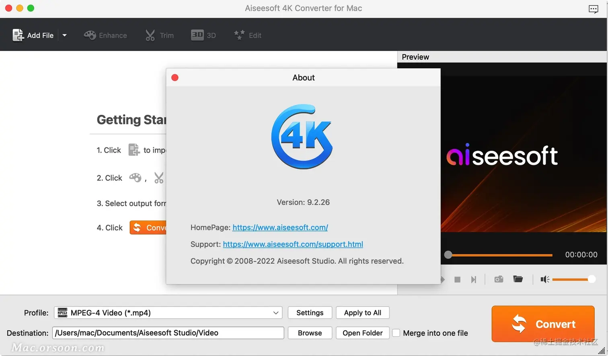The width and height of the screenshot is (608, 356).
Task: Click the large Convert button
Action: [x=543, y=324]
